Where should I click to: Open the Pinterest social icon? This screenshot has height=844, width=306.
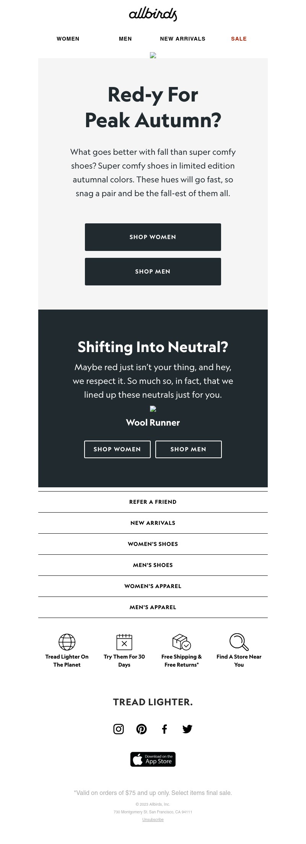pyautogui.click(x=142, y=729)
